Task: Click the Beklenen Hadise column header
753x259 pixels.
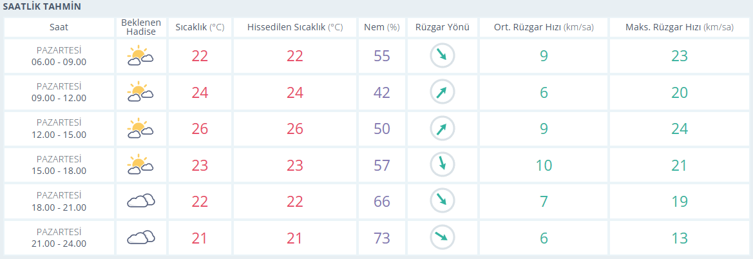Action: point(140,27)
